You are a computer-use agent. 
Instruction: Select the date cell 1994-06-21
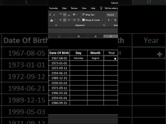59,73
